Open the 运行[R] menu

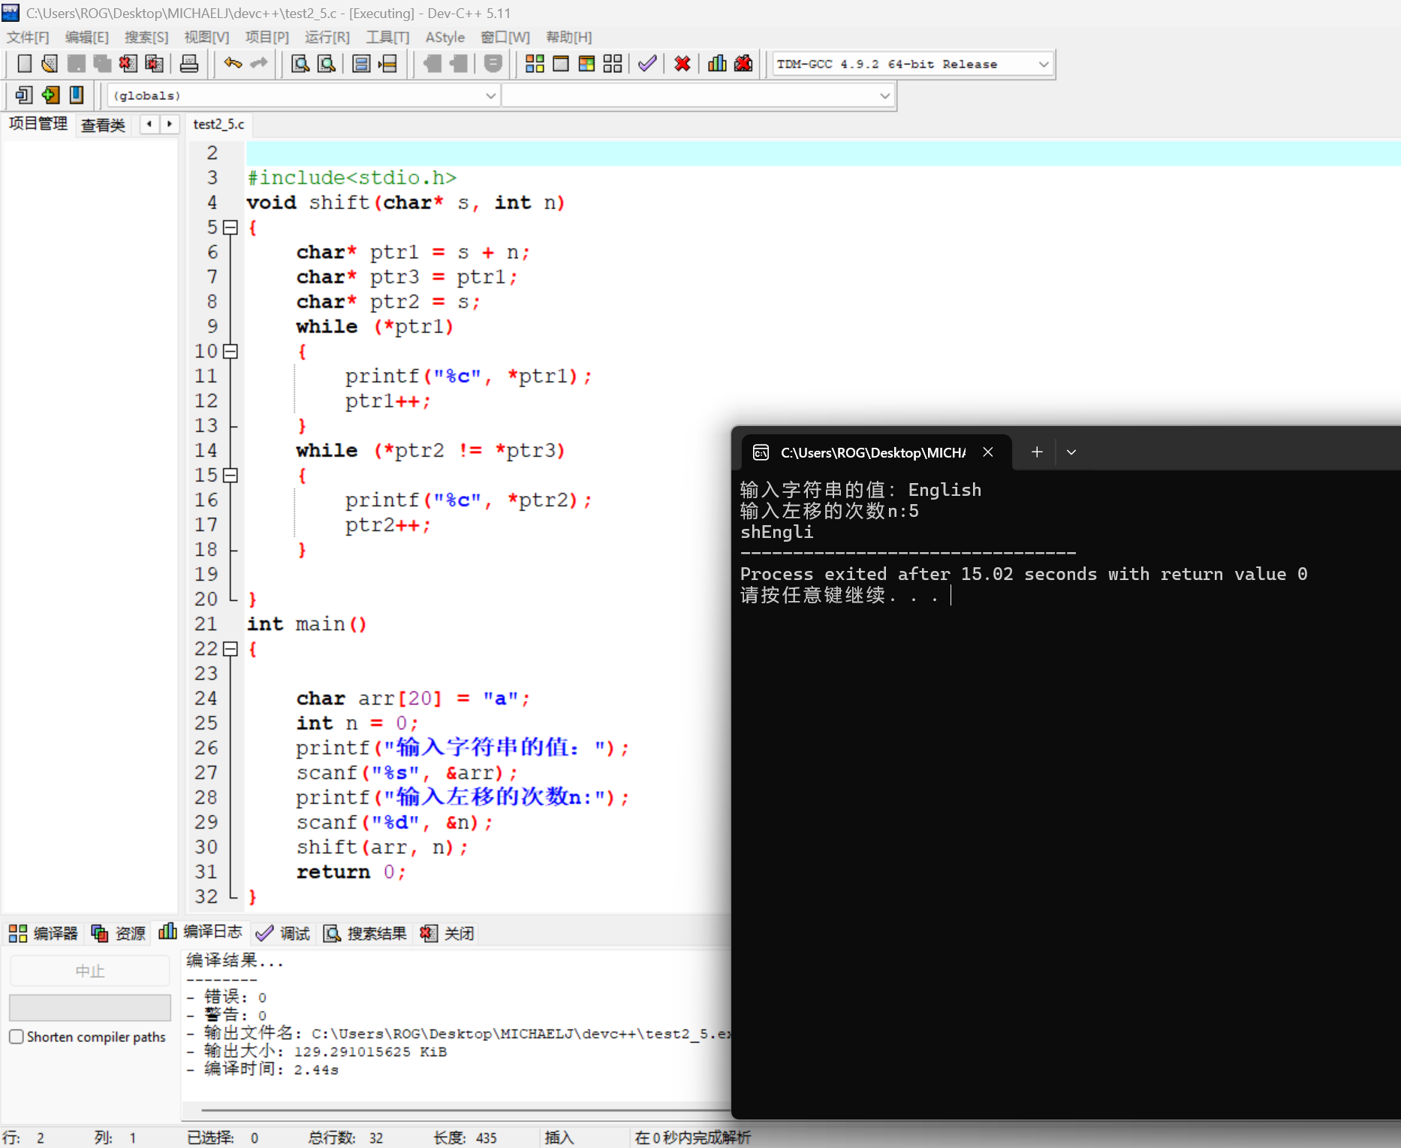pos(327,37)
